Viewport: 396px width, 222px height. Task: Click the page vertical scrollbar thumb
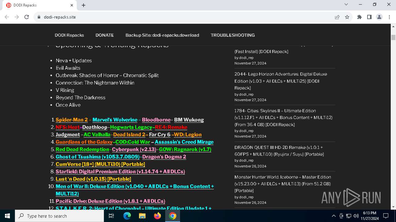click(x=393, y=38)
